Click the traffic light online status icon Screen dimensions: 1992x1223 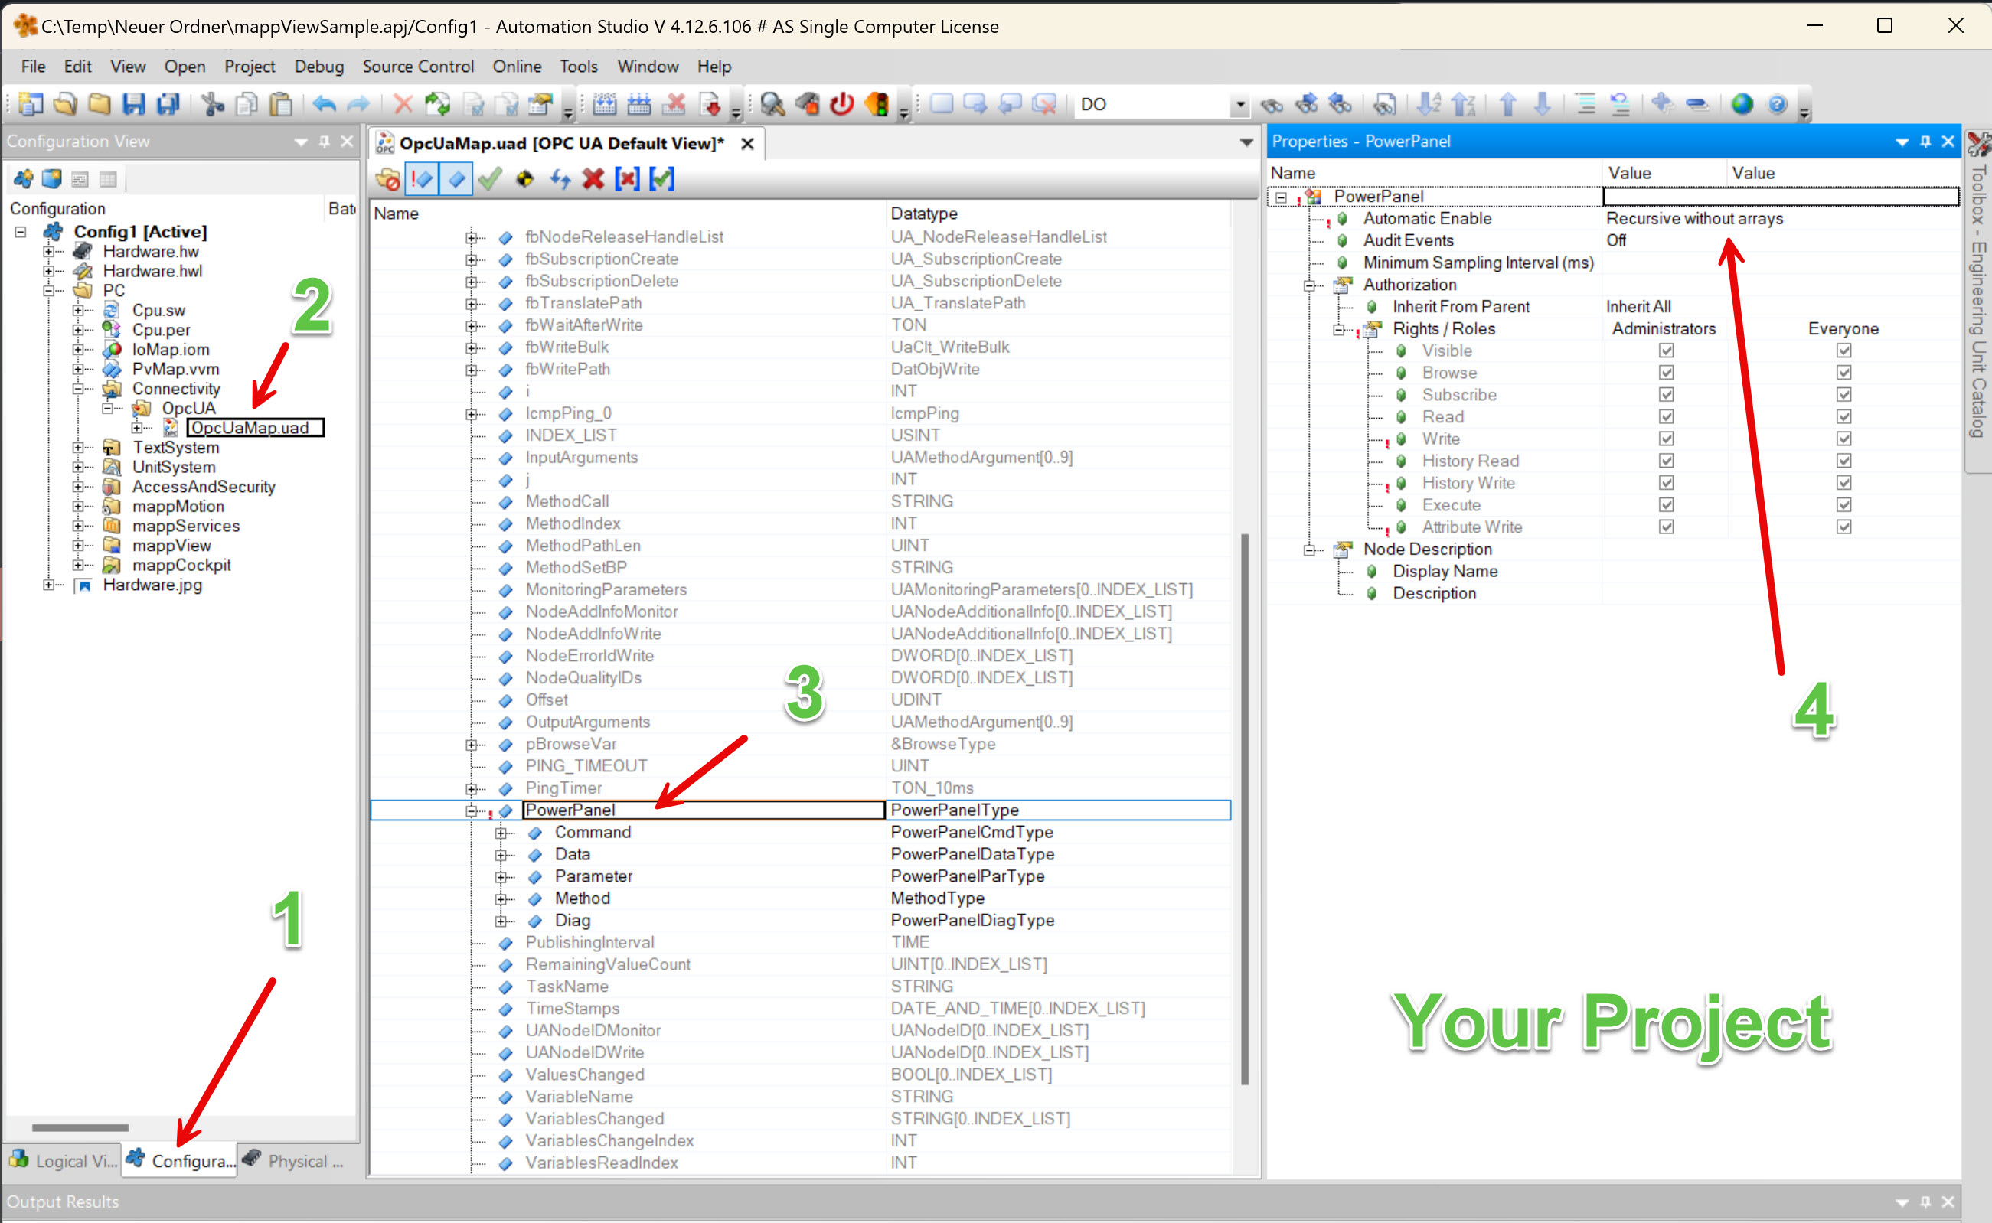pyautogui.click(x=877, y=104)
